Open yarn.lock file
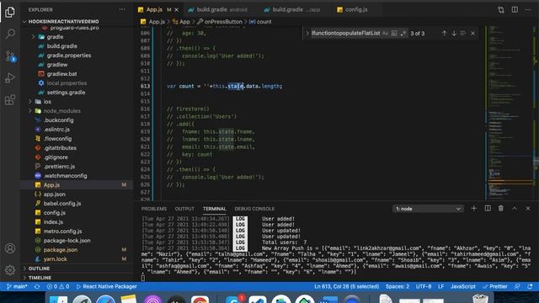 point(55,259)
